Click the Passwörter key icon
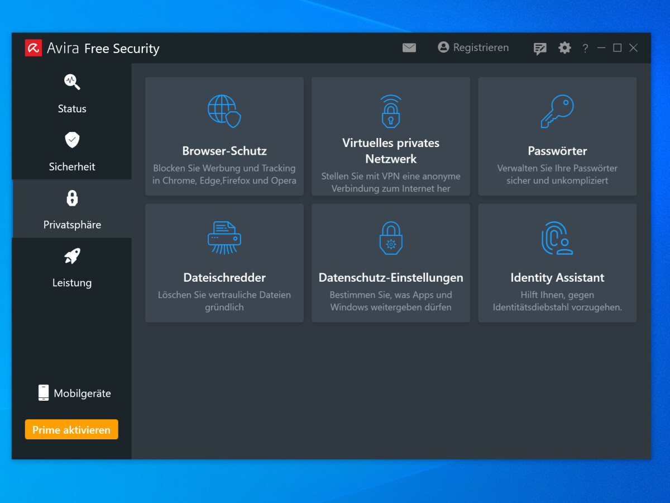670x503 pixels. (x=557, y=111)
